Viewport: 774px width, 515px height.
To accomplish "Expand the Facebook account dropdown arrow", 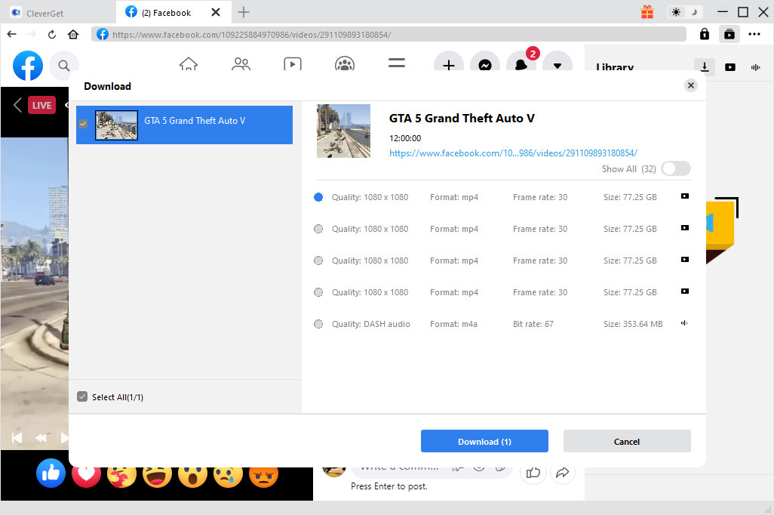I will pyautogui.click(x=557, y=65).
